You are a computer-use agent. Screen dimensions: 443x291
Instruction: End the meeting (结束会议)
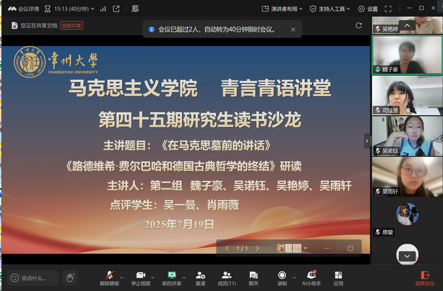[x=425, y=278]
